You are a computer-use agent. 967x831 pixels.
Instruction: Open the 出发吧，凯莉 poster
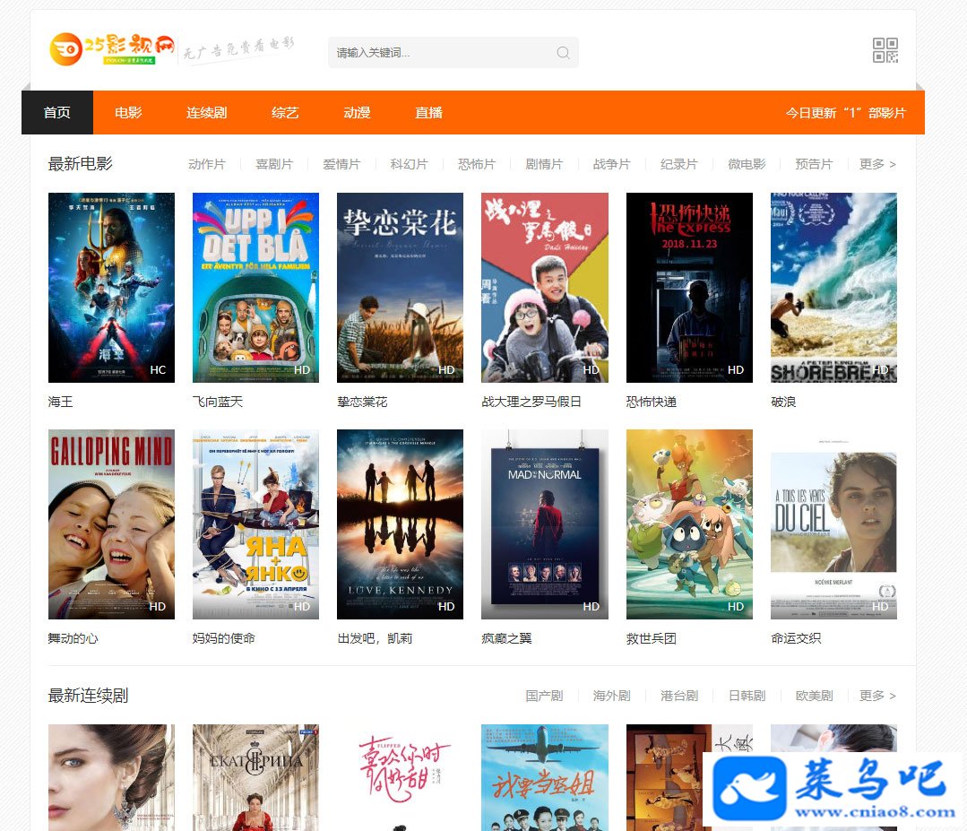click(x=401, y=524)
